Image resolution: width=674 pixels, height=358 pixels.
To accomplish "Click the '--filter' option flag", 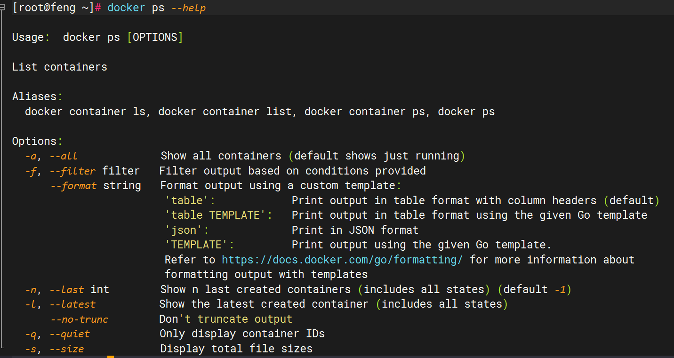I will click(72, 171).
